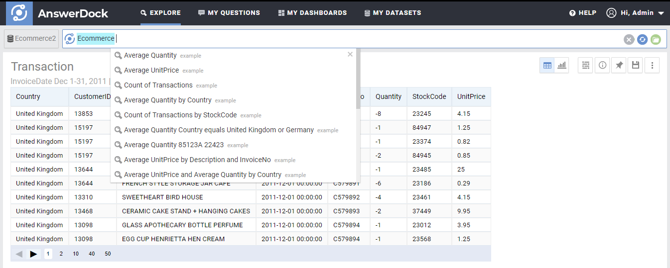The height and width of the screenshot is (268, 670).
Task: Click the Ecommerce token in search bar
Action: (96, 39)
